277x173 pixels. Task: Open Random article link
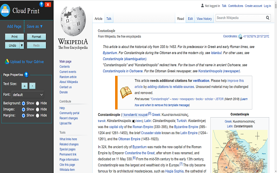tap(68, 77)
